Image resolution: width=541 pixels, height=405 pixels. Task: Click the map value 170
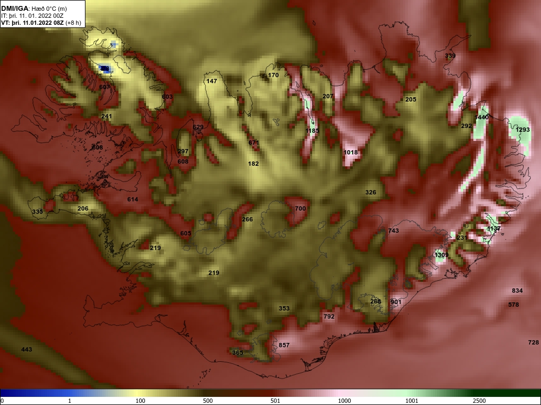point(273,75)
